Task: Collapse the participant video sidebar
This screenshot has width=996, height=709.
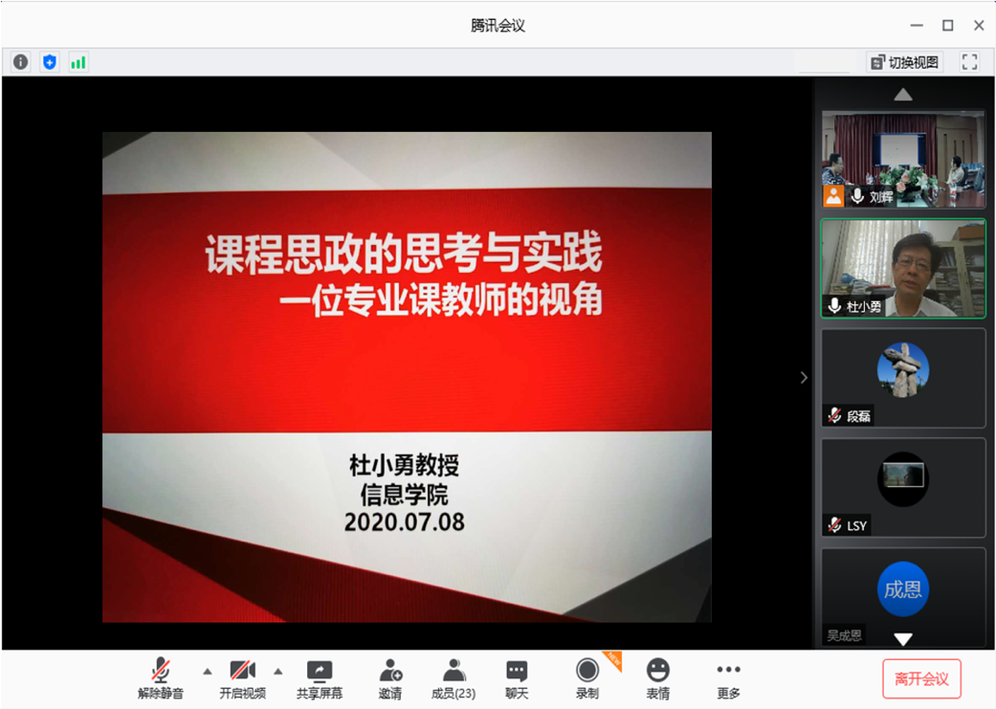Action: point(804,378)
